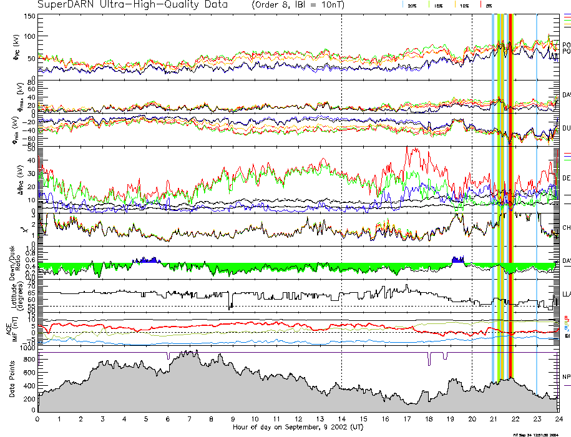The image size is (571, 437).
Task: Select the isolated blue line at hour 23
Action: click(x=537, y=187)
